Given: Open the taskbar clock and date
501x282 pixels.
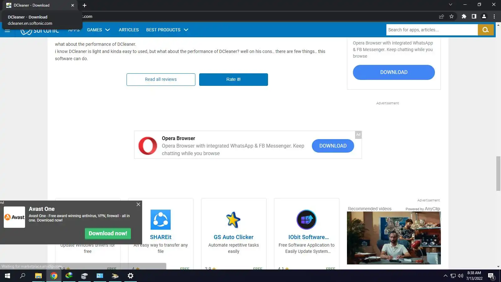Looking at the screenshot, I should [x=474, y=276].
